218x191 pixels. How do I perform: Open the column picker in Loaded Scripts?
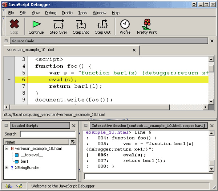(x=73, y=142)
